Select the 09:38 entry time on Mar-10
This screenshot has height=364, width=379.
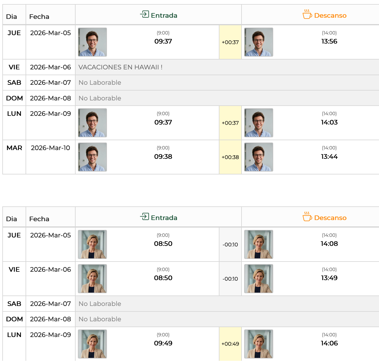click(x=163, y=157)
